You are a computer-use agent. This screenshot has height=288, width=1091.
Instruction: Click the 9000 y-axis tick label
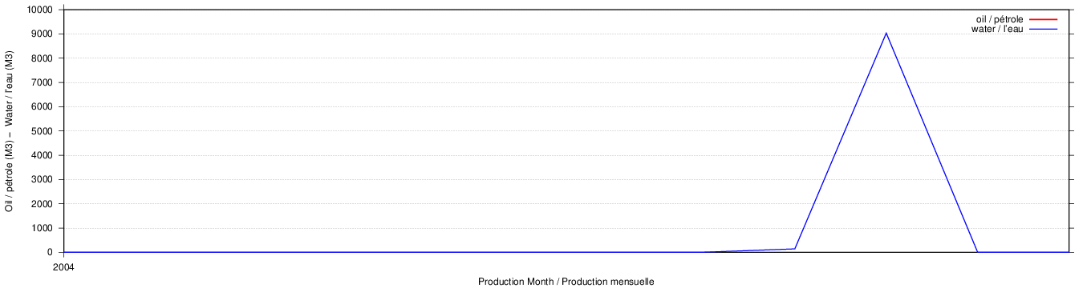(x=43, y=34)
